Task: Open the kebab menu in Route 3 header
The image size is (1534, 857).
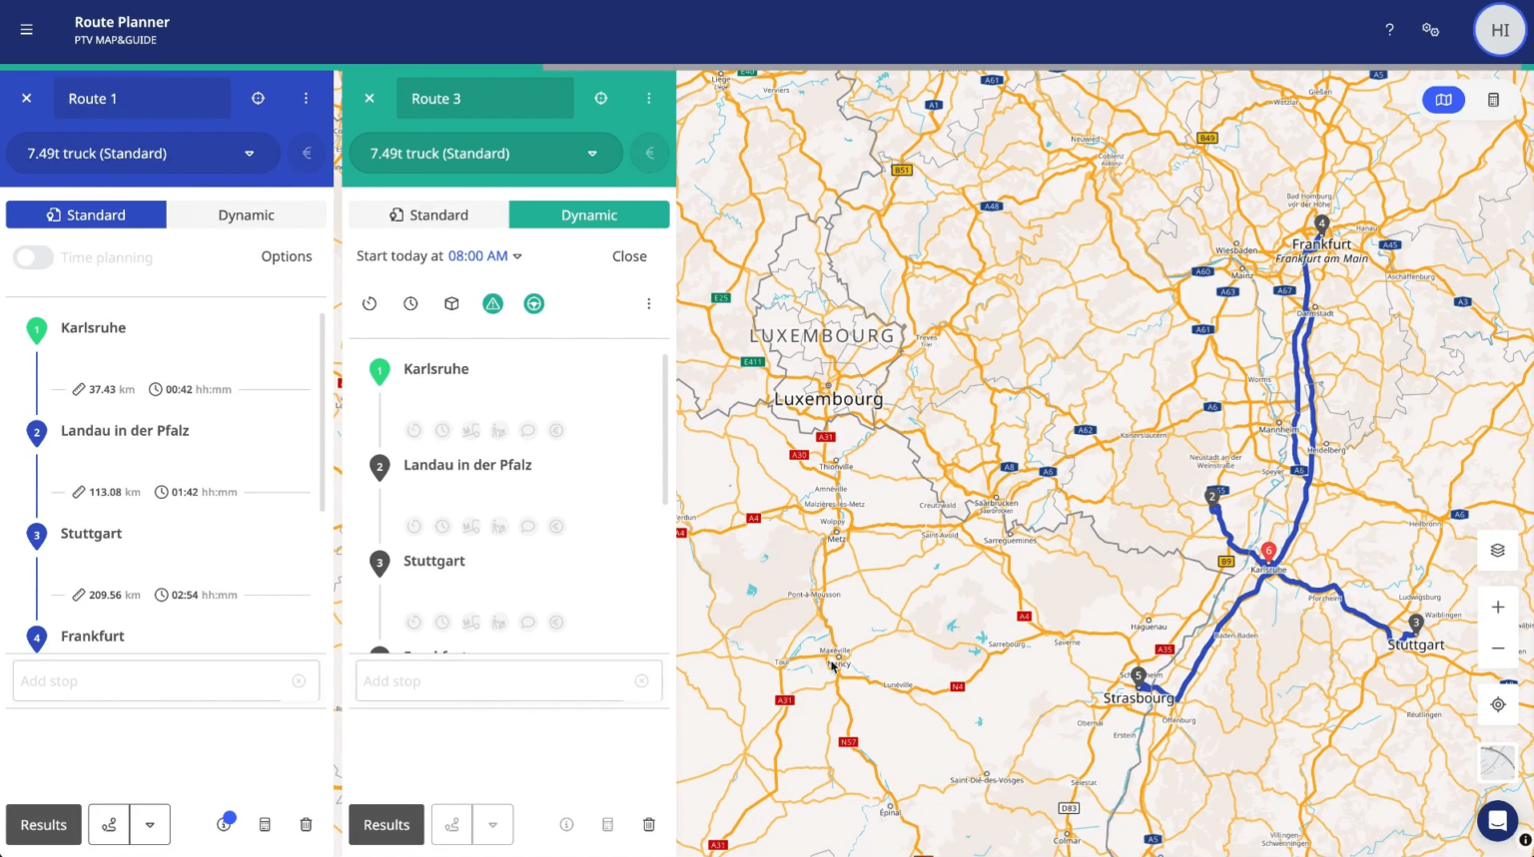Action: 648,98
